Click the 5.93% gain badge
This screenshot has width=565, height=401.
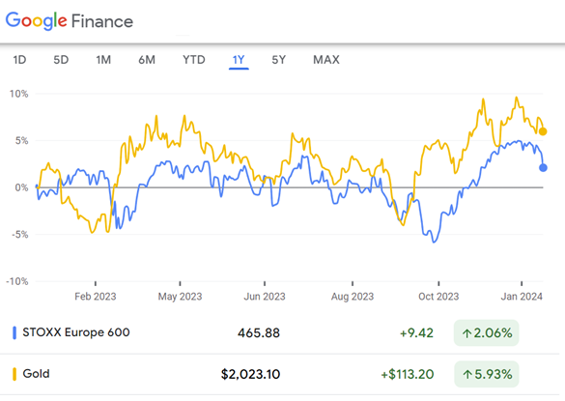tap(486, 374)
